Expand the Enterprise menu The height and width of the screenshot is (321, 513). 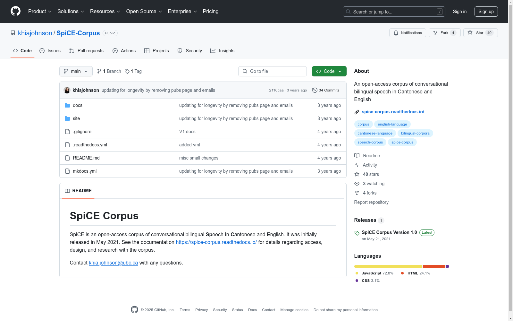click(182, 12)
